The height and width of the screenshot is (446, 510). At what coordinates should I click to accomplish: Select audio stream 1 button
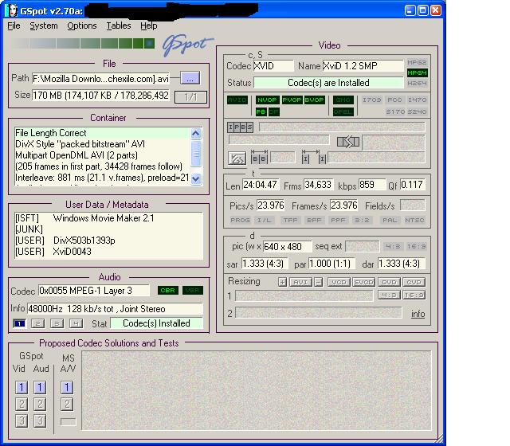(x=19, y=323)
